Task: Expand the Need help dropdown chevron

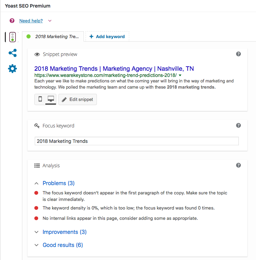Action: pyautogui.click(x=50, y=21)
